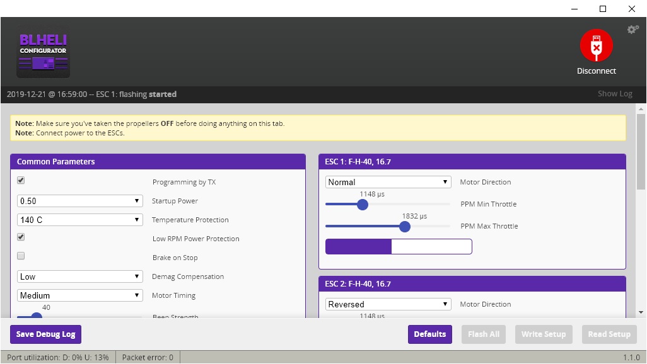The width and height of the screenshot is (647, 364).
Task: Click the vertical scrollbar thumb
Action: (641, 151)
